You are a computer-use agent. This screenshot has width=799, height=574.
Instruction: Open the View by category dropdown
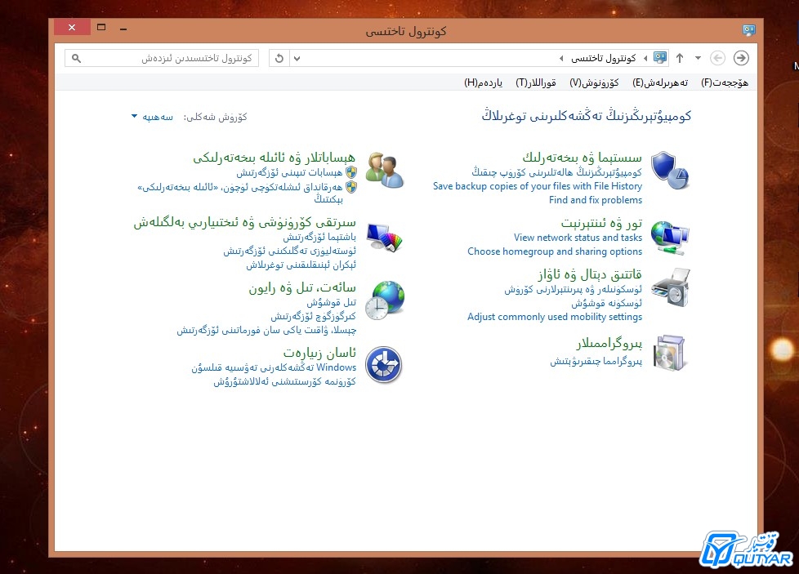(152, 117)
